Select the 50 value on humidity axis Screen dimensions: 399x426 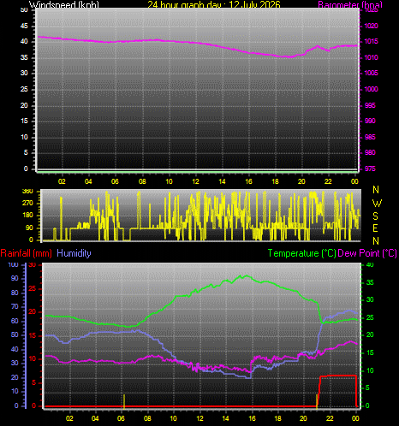15,334
